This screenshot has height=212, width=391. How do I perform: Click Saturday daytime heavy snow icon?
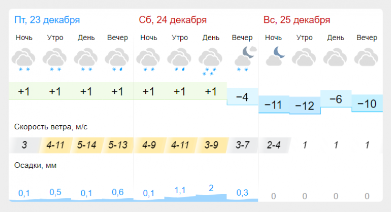click(x=210, y=62)
